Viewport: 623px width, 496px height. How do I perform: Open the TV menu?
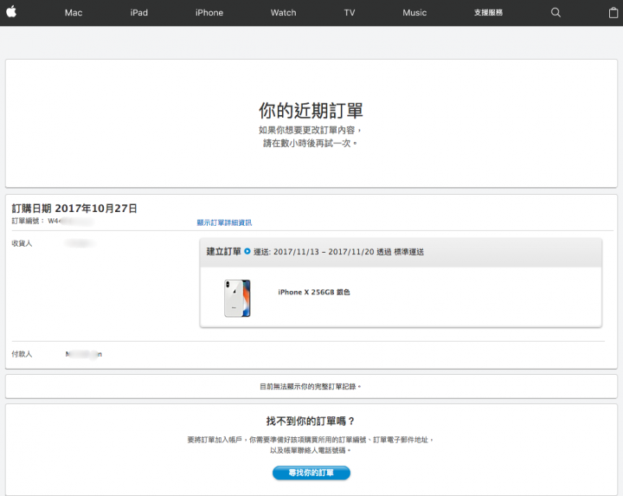(x=350, y=13)
